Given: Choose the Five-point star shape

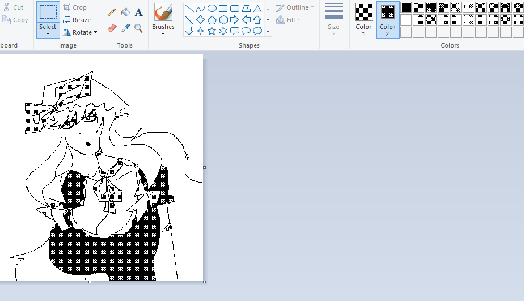Looking at the screenshot, I should [x=212, y=31].
